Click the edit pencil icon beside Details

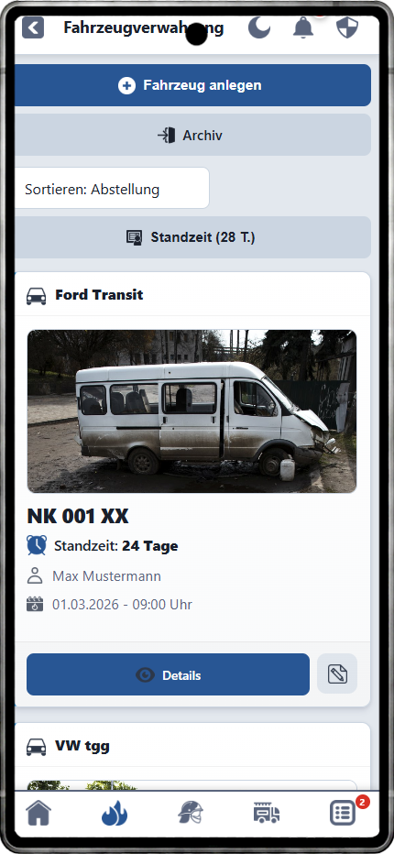click(x=337, y=674)
